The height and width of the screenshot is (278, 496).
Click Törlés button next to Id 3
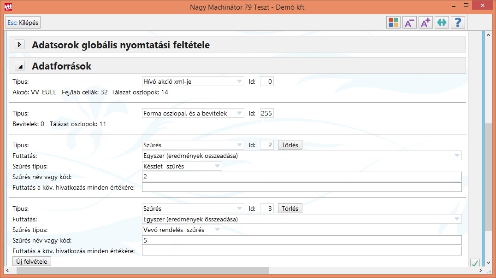(289, 208)
